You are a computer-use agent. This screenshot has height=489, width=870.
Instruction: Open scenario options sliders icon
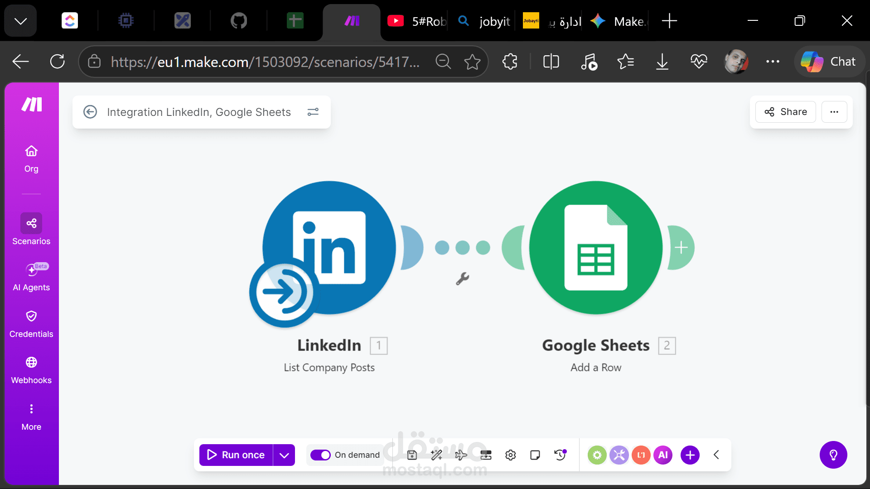[313, 112]
